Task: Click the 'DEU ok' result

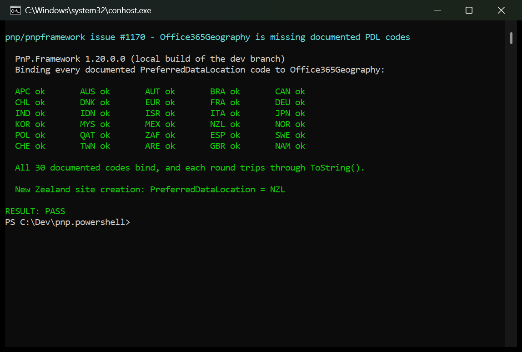Action: coord(290,102)
